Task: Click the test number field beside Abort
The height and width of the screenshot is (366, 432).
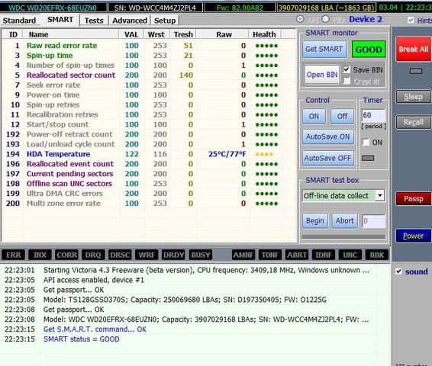Action: pos(373,221)
